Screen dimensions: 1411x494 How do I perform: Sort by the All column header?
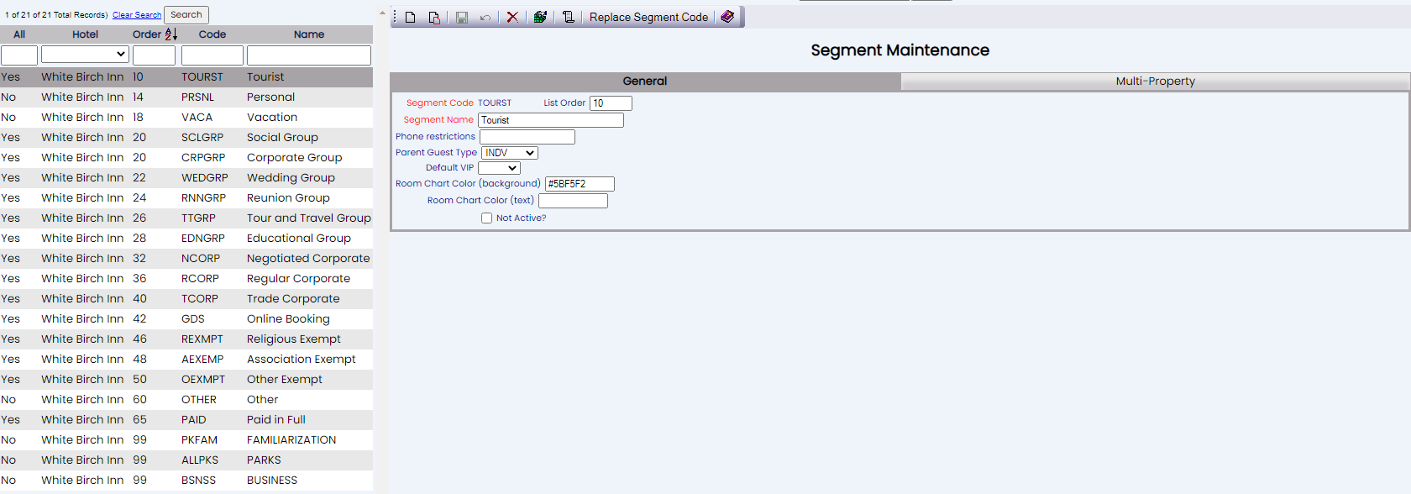pyautogui.click(x=19, y=34)
